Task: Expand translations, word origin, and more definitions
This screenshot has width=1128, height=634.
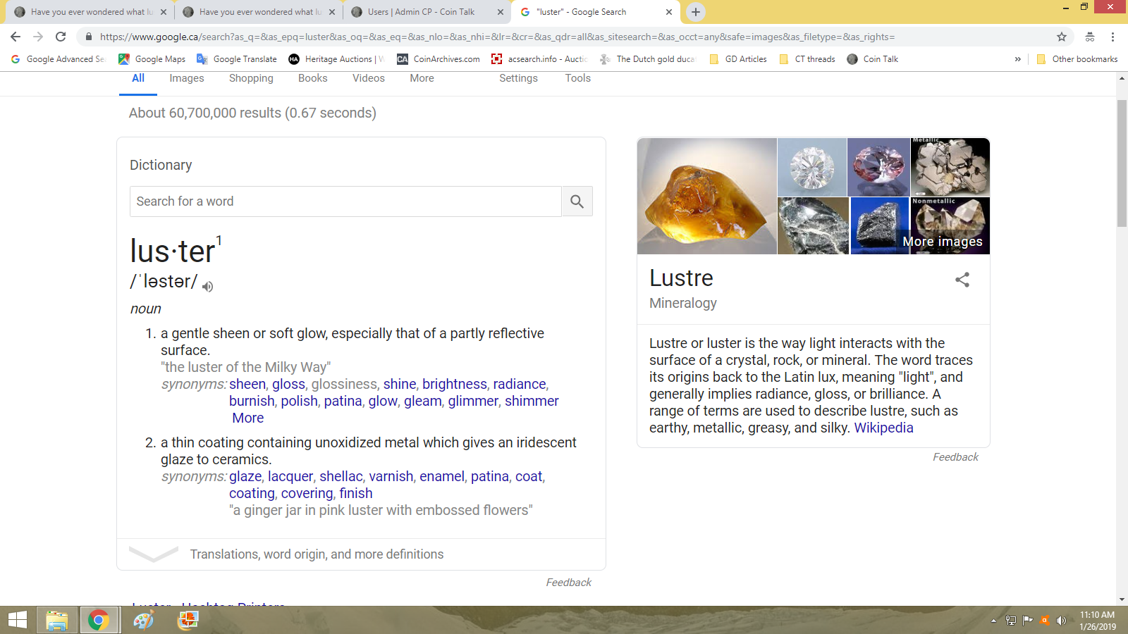Action: 317,554
